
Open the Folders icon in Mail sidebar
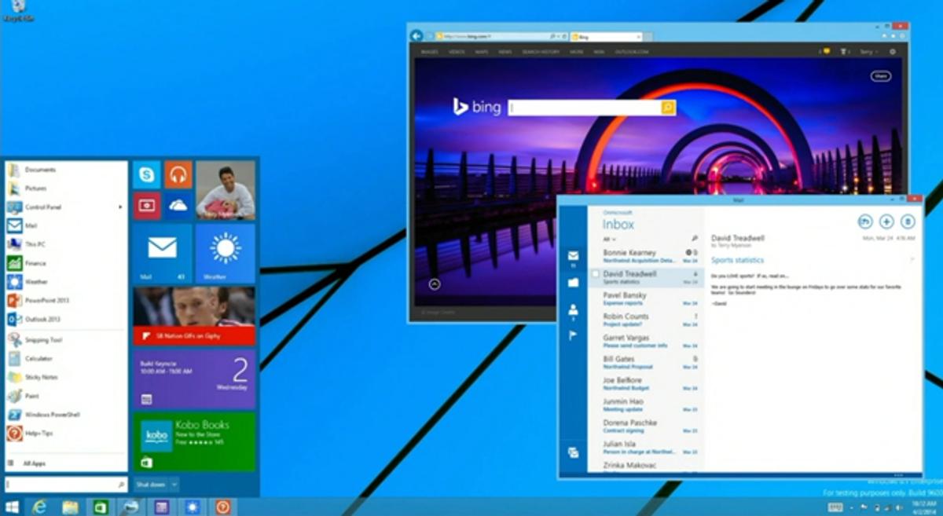(x=574, y=282)
